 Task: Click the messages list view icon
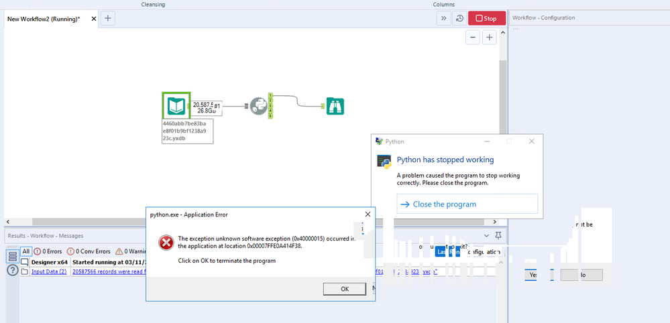click(x=12, y=256)
